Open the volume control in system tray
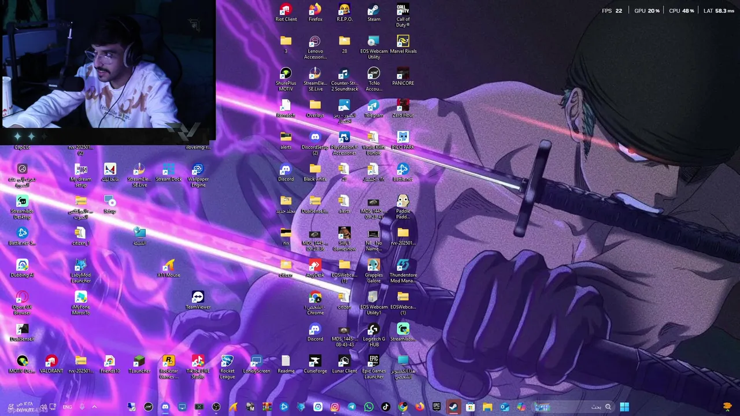Screen dimensions: 740x416 tap(43, 407)
